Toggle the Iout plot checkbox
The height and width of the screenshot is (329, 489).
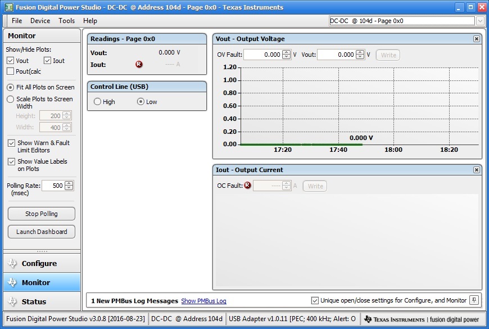[x=47, y=61]
